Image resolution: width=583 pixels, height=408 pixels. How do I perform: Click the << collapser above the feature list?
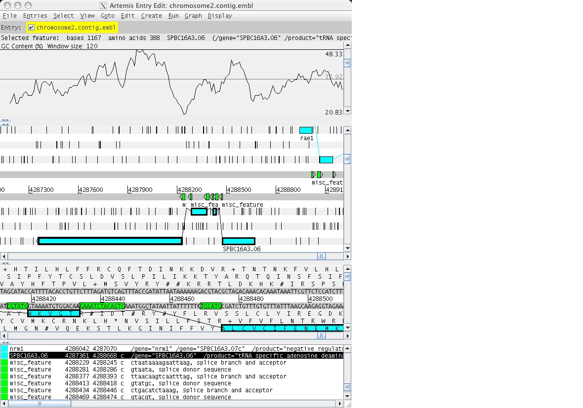5,343
